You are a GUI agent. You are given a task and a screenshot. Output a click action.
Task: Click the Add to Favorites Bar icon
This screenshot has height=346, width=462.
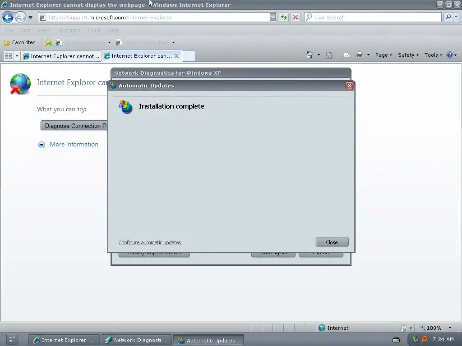tap(48, 43)
